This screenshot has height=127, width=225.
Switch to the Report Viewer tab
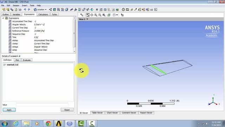click(x=146, y=113)
